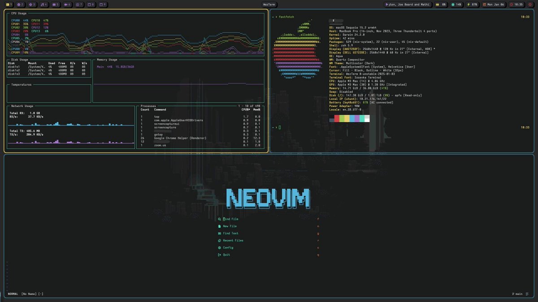The image size is (538, 302).
Task: Click the 'Mem%' column header in Processes
Action: pos(257,109)
